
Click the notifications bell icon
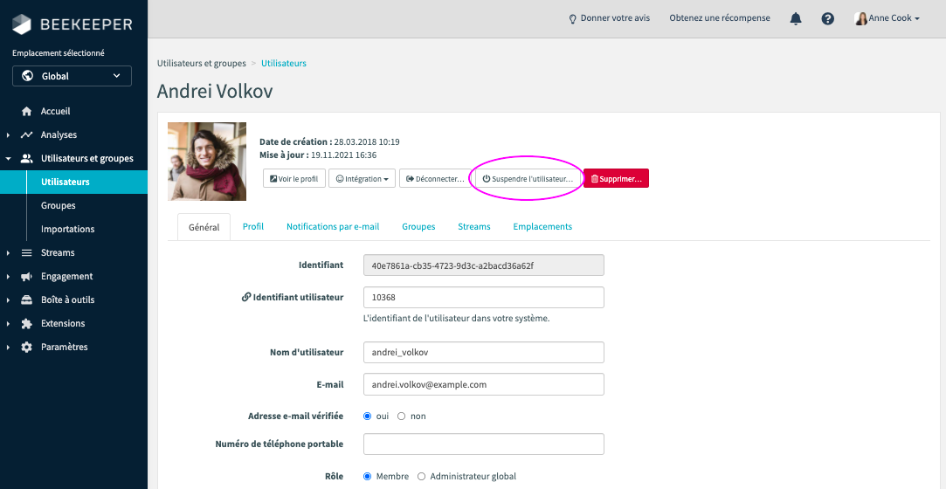796,18
